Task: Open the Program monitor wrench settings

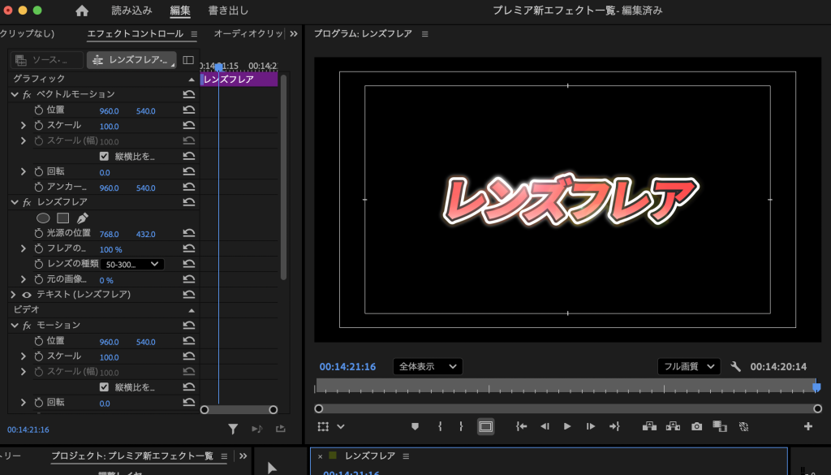Action: click(736, 367)
